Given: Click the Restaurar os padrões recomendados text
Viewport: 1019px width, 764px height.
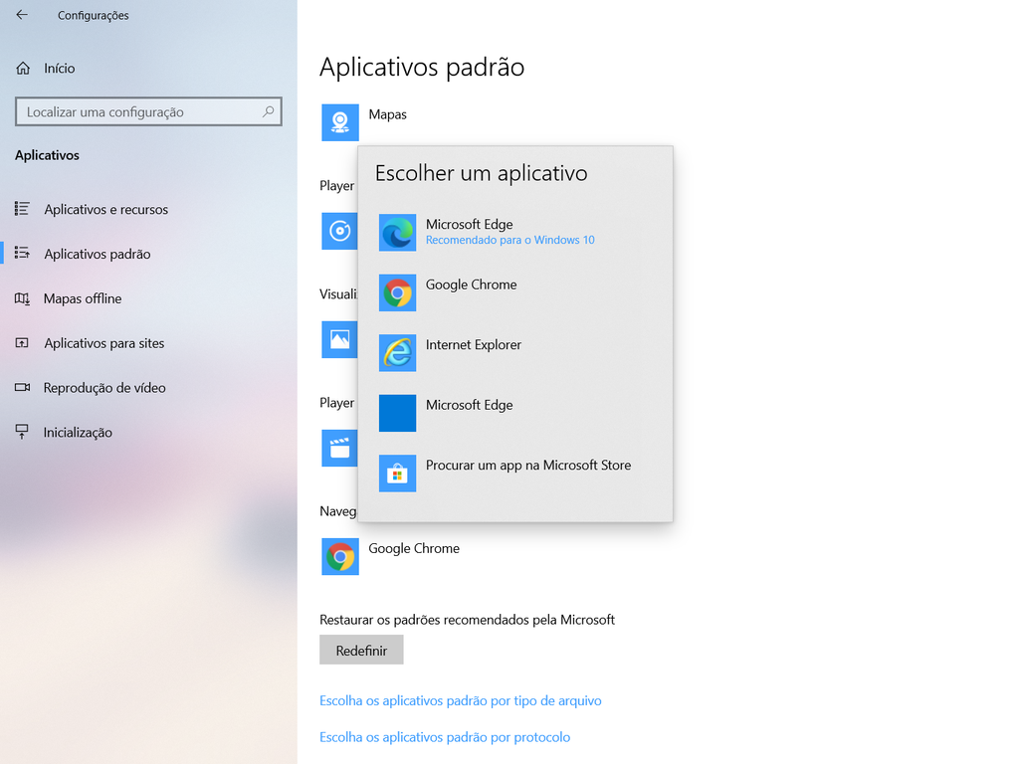Looking at the screenshot, I should (467, 619).
